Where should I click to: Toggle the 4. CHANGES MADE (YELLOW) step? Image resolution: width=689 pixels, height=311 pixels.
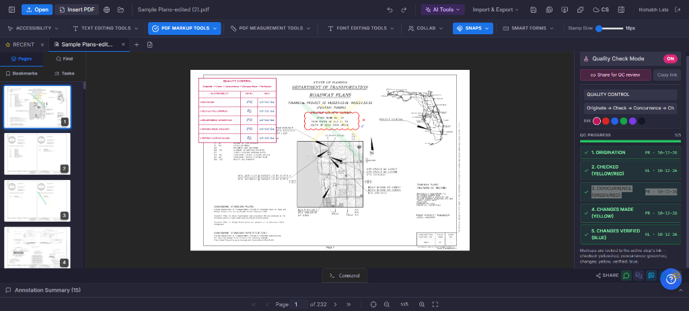pos(630,213)
